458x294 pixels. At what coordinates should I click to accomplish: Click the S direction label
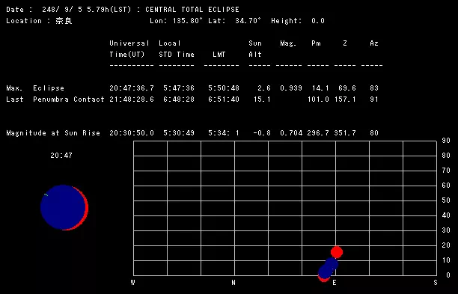[436, 283]
